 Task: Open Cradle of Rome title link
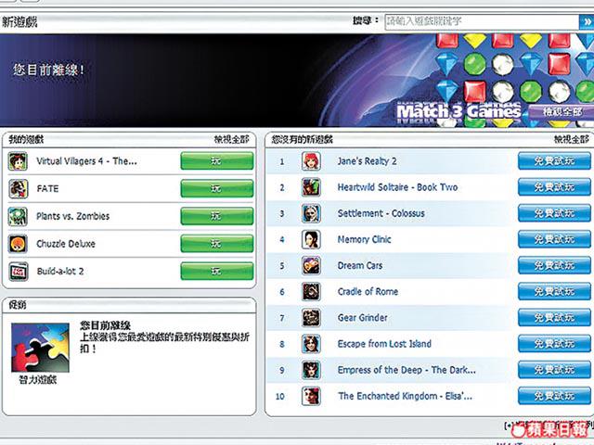(368, 292)
